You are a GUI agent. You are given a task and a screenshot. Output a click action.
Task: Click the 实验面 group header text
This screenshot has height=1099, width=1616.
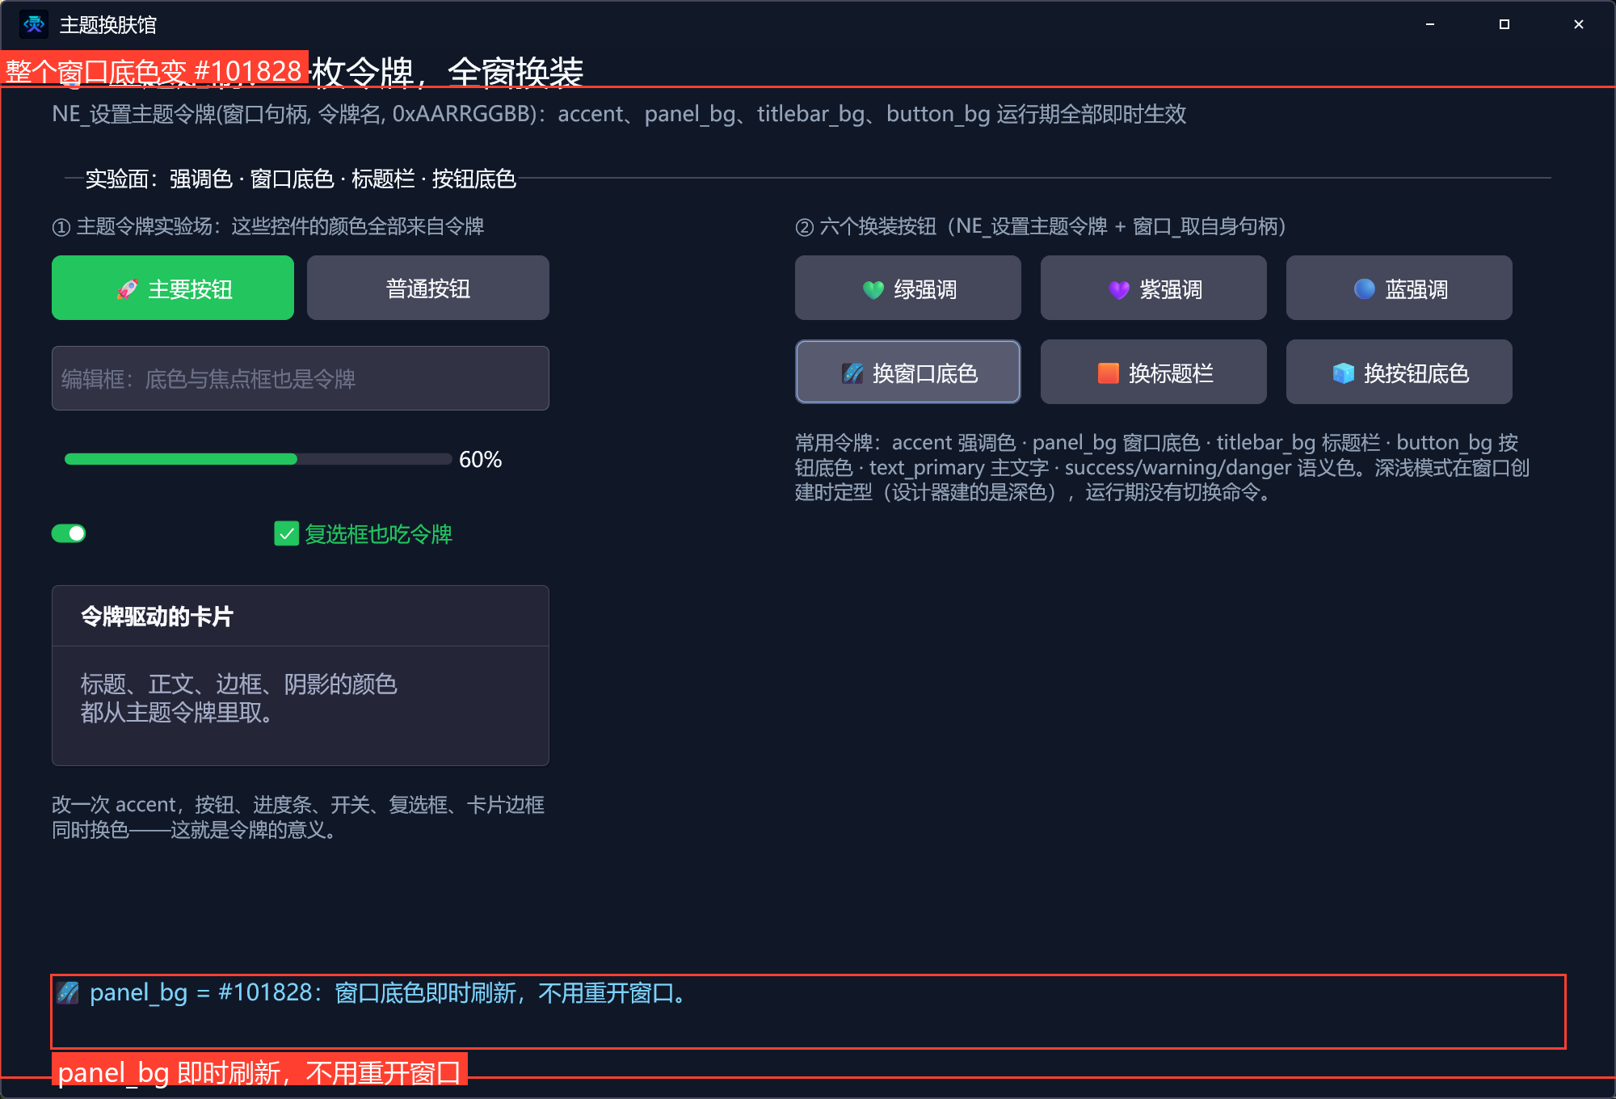tap(301, 178)
